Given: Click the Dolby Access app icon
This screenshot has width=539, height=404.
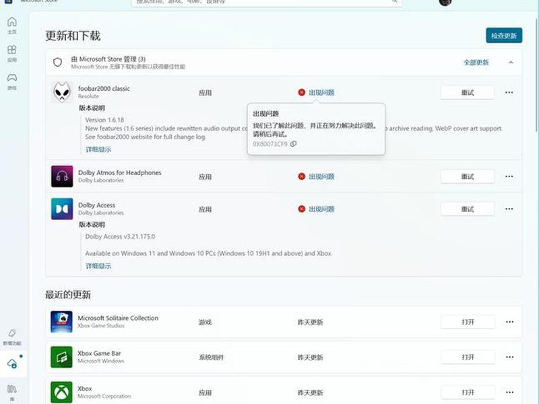Looking at the screenshot, I should [62, 209].
